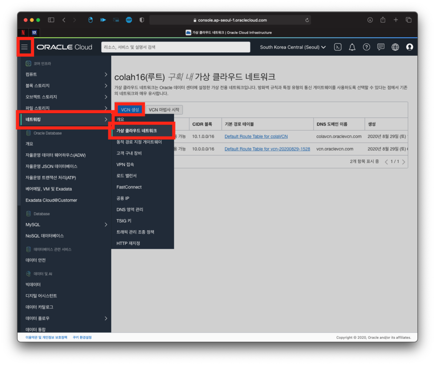The height and width of the screenshot is (365, 435).
Task: Click the VCN 마법사 시작 button
Action: coord(164,110)
